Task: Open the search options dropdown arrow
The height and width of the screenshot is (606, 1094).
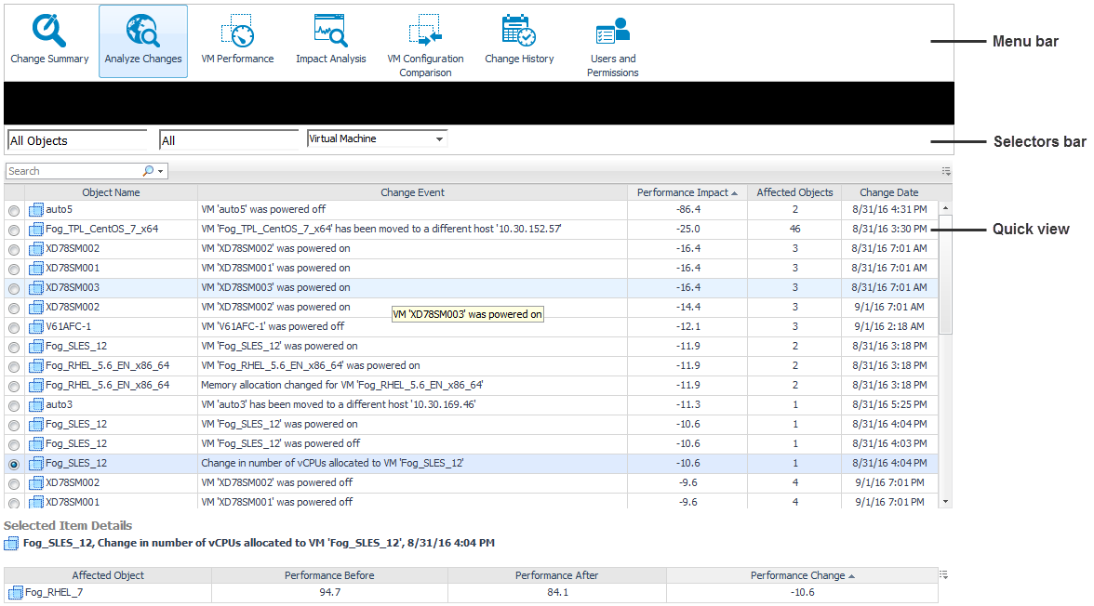Action: (161, 172)
